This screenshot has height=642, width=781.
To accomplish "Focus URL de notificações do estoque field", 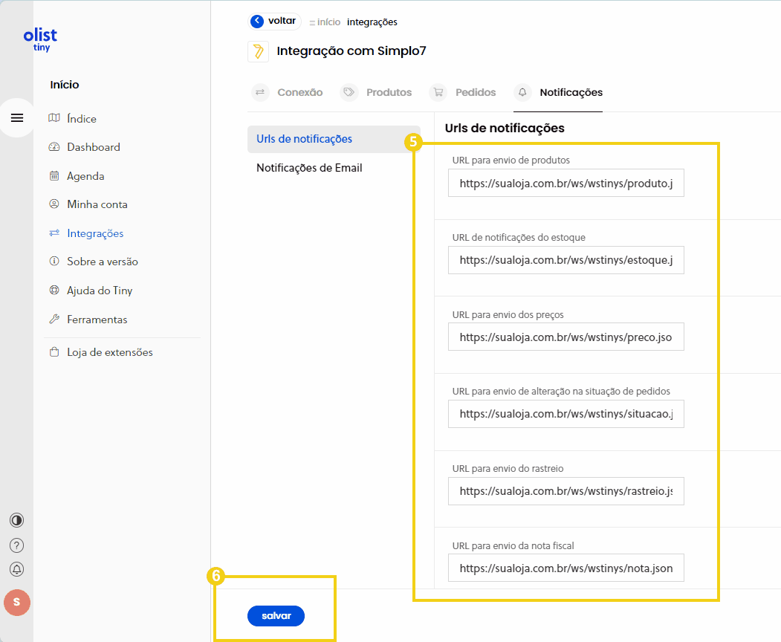I will point(566,260).
